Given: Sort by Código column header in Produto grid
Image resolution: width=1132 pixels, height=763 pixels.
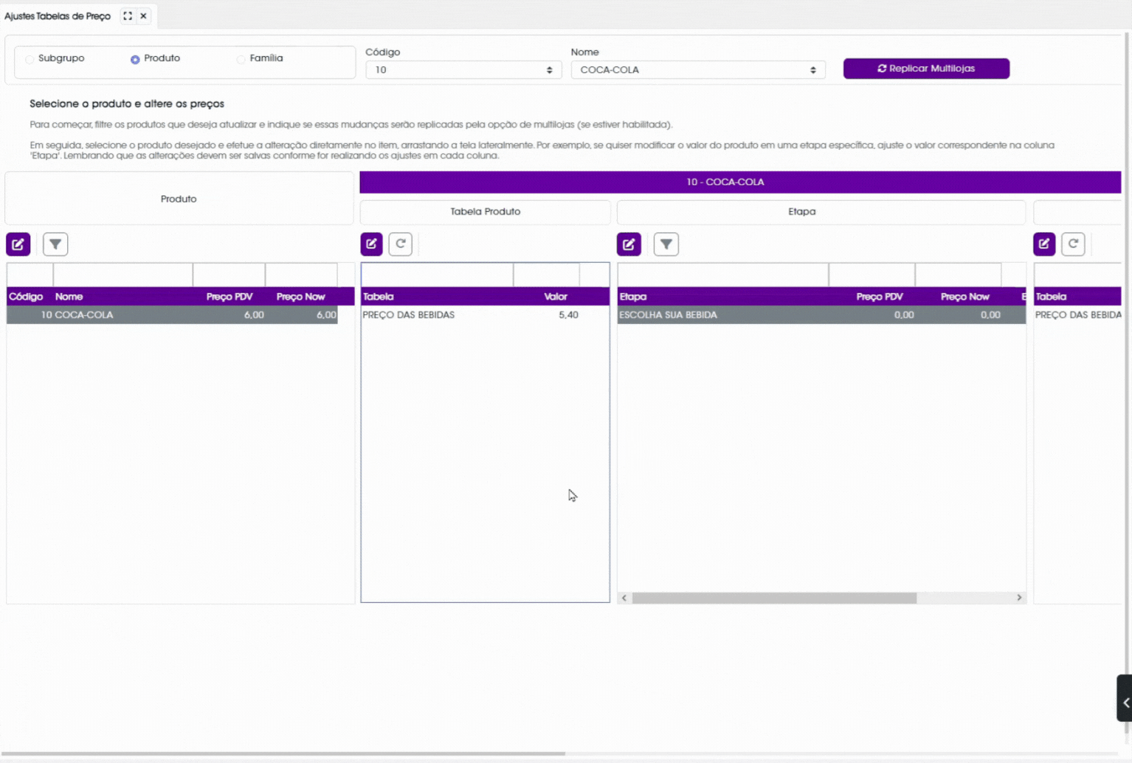Looking at the screenshot, I should 26,297.
